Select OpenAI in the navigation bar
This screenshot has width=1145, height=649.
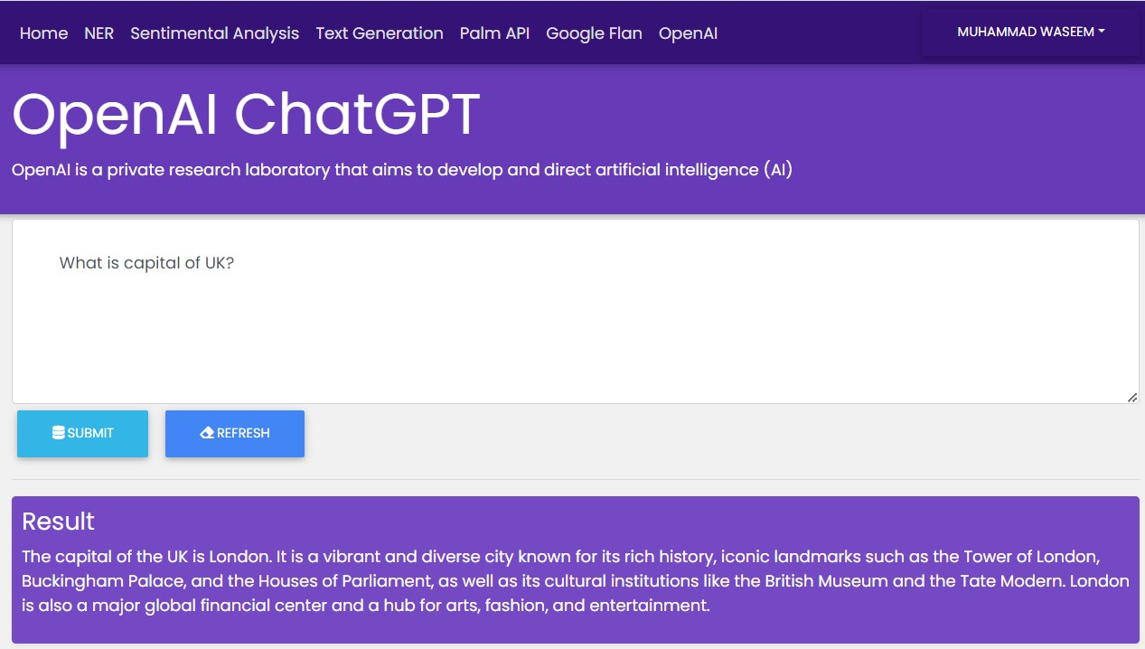(688, 33)
